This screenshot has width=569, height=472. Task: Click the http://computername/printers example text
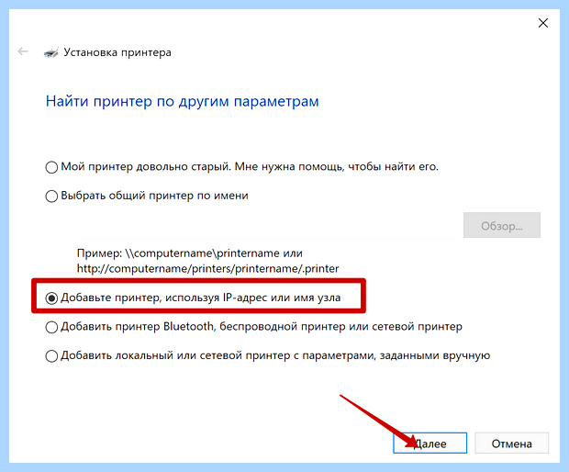pyautogui.click(x=208, y=269)
